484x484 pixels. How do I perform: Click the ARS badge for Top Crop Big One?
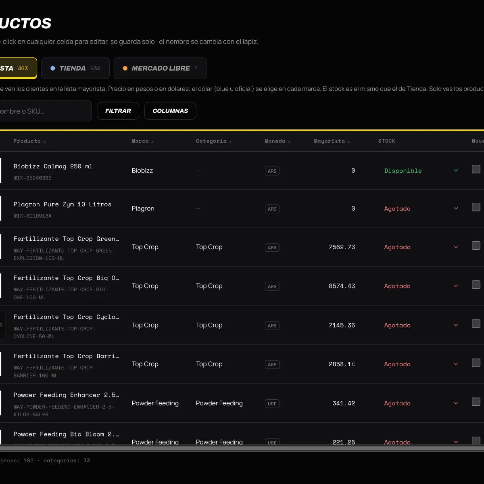coord(272,286)
